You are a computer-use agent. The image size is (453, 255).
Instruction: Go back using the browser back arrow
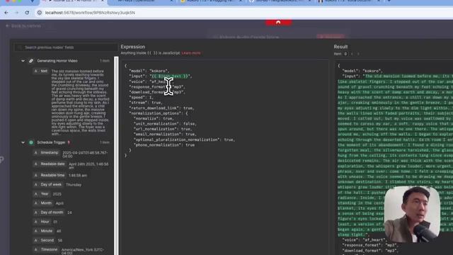pos(6,13)
